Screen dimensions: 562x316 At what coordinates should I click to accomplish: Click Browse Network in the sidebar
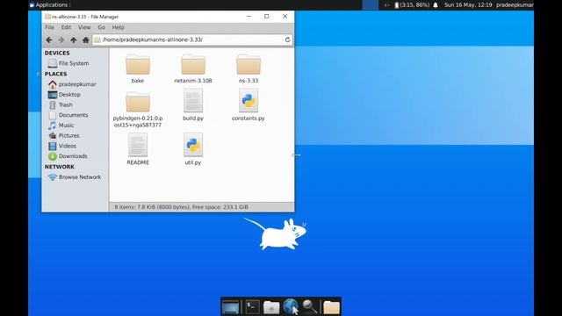75,177
